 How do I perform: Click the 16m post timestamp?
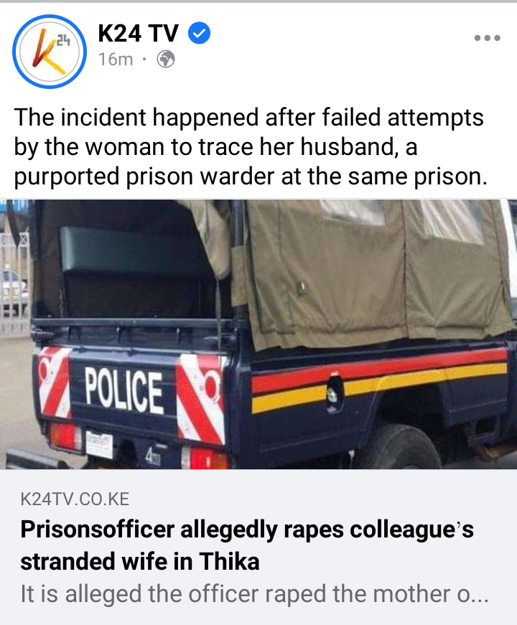click(x=116, y=60)
